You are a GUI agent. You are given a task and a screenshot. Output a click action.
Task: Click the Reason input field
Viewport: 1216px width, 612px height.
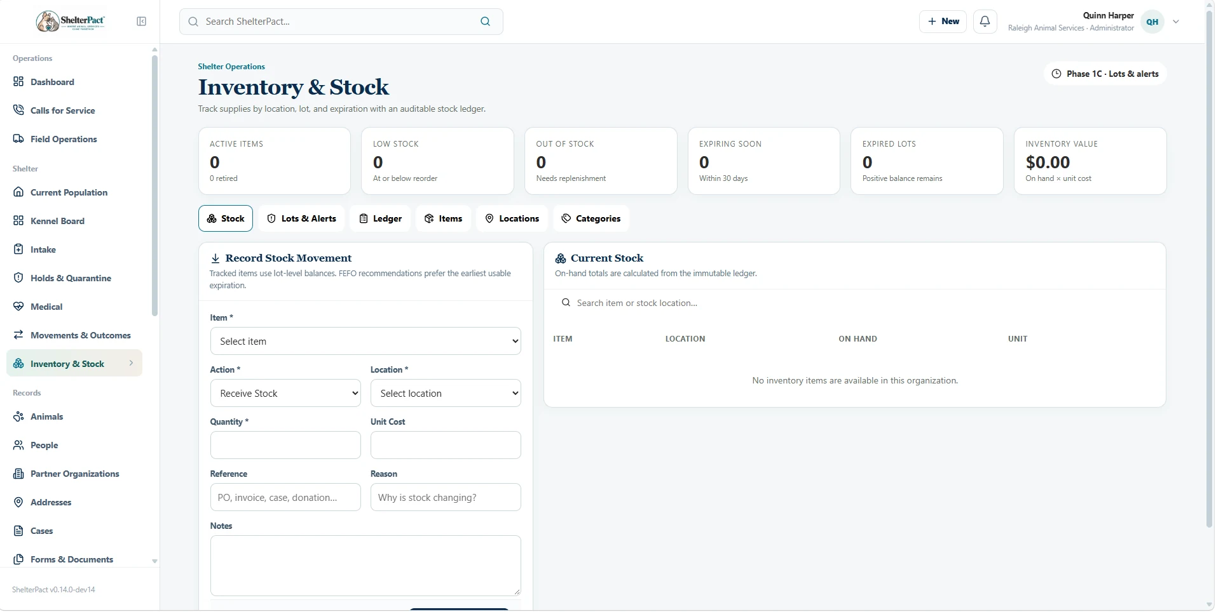(x=446, y=498)
